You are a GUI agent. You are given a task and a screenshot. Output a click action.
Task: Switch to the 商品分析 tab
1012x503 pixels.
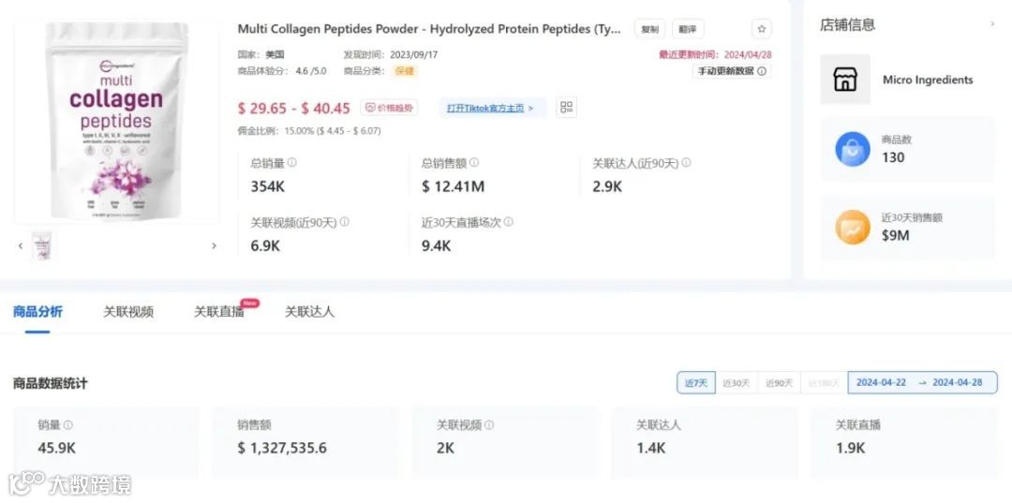pyautogui.click(x=37, y=312)
